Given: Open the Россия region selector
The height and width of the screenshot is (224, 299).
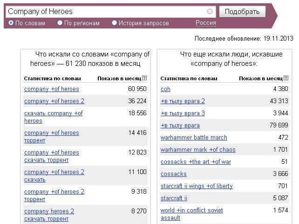Looking at the screenshot, I should coord(206,23).
